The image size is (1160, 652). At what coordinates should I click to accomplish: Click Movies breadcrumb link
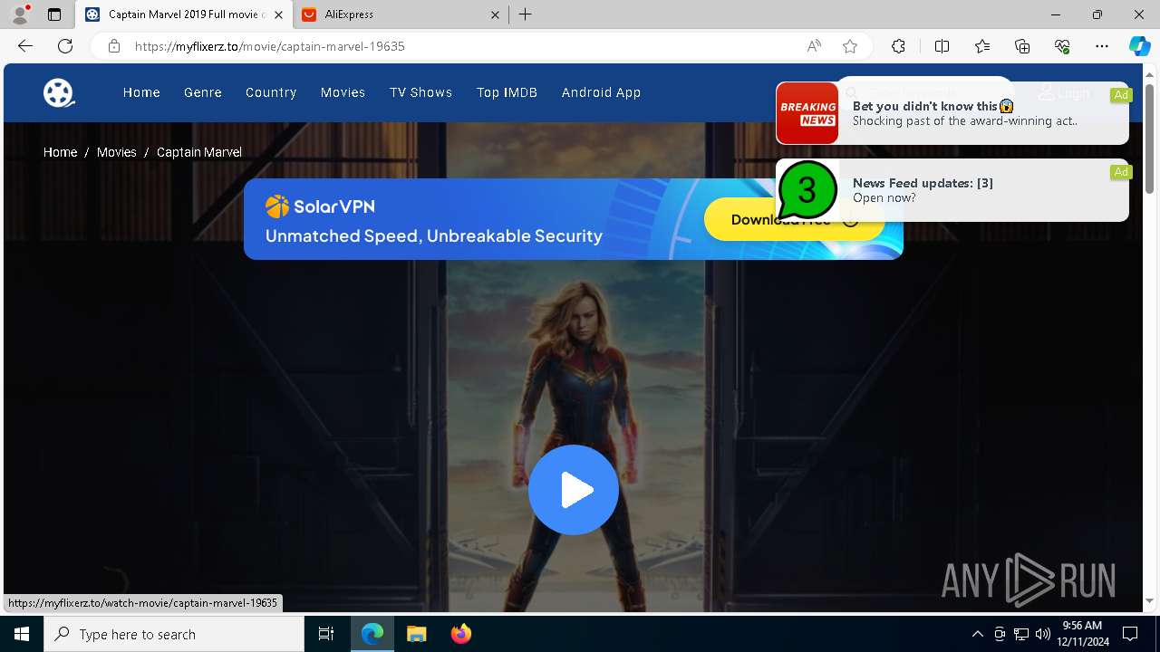(117, 152)
